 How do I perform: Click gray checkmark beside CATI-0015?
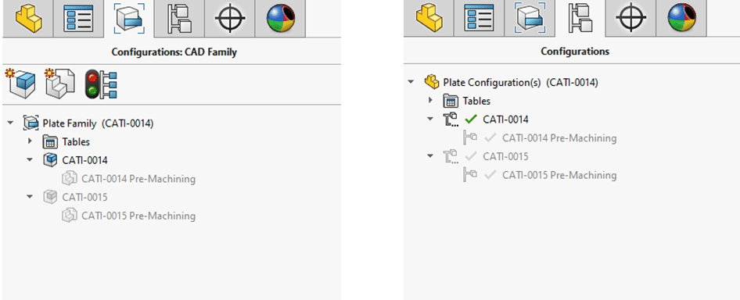coord(471,156)
